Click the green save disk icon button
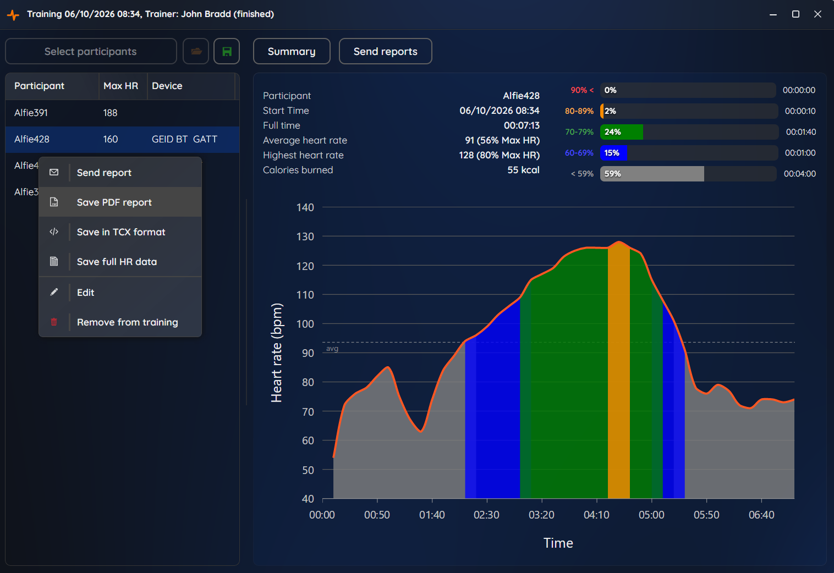This screenshot has height=573, width=834. (x=227, y=51)
